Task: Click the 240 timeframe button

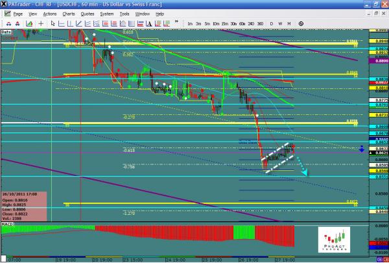Action: pyautogui.click(x=251, y=23)
